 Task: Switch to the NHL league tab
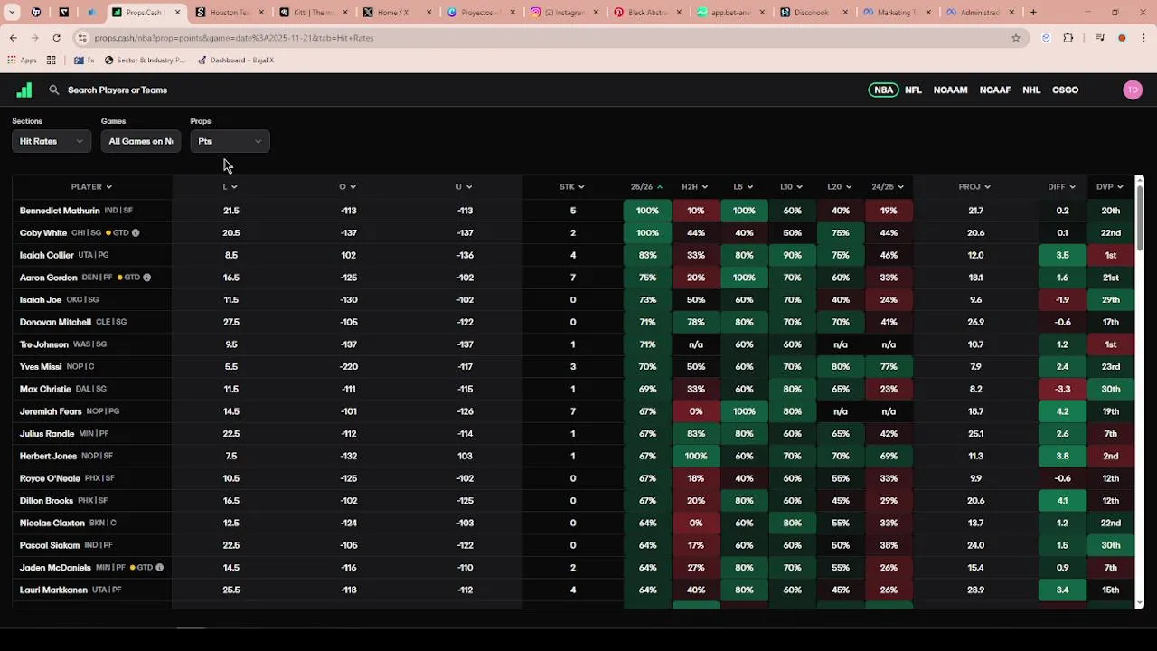click(1031, 90)
